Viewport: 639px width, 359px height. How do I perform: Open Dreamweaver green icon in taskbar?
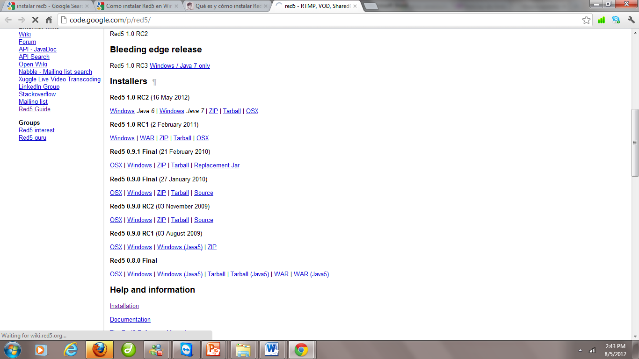click(128, 350)
